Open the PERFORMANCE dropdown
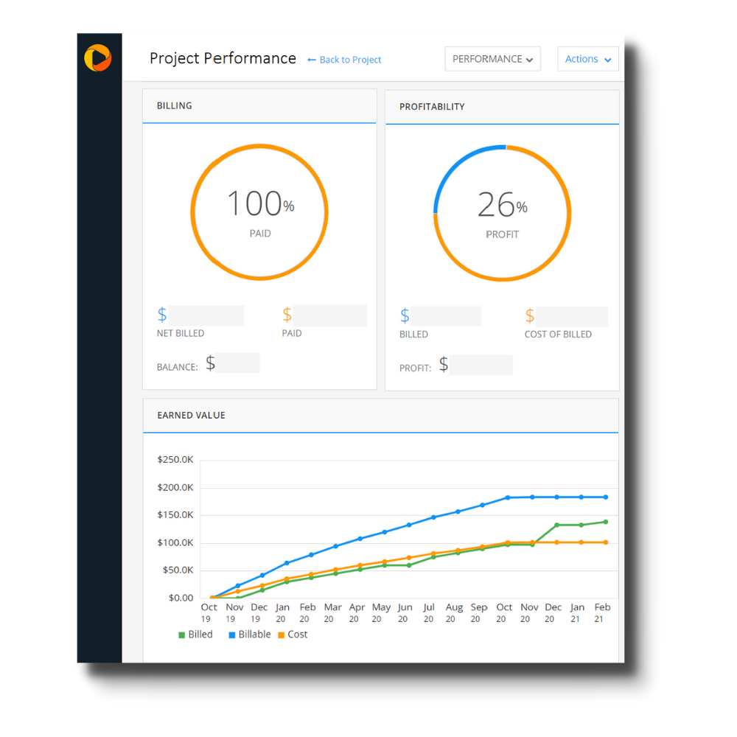 coord(492,59)
